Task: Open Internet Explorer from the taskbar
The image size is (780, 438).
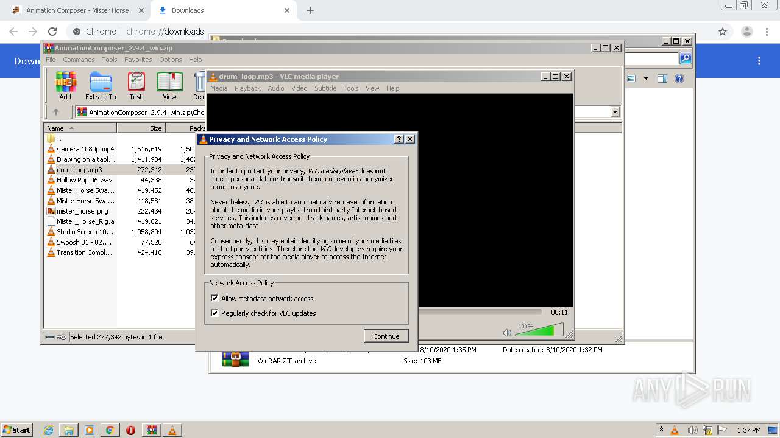Action: [48, 430]
